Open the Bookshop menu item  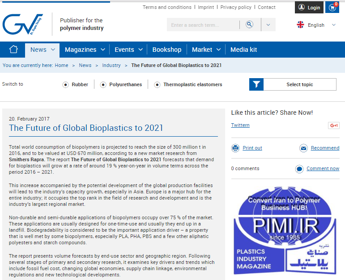[167, 50]
